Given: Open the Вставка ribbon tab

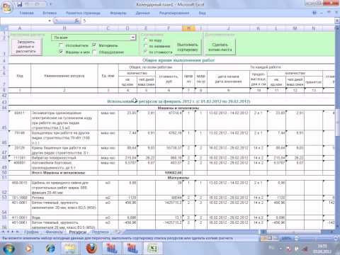Looking at the screenshot, I should pyautogui.click(x=50, y=13).
